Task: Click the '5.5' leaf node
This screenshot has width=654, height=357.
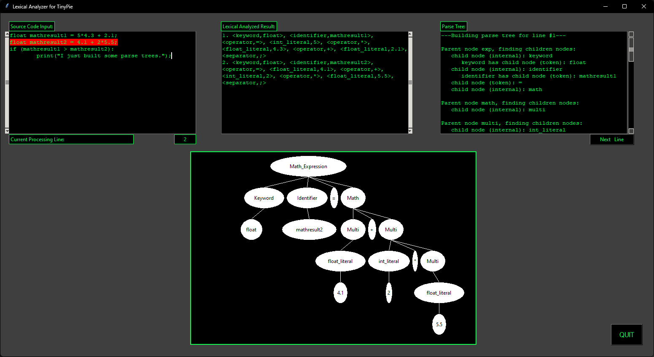Action: (439, 325)
